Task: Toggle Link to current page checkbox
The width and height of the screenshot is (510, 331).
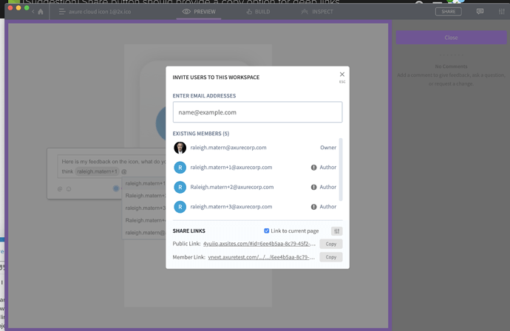Action: [x=267, y=231]
